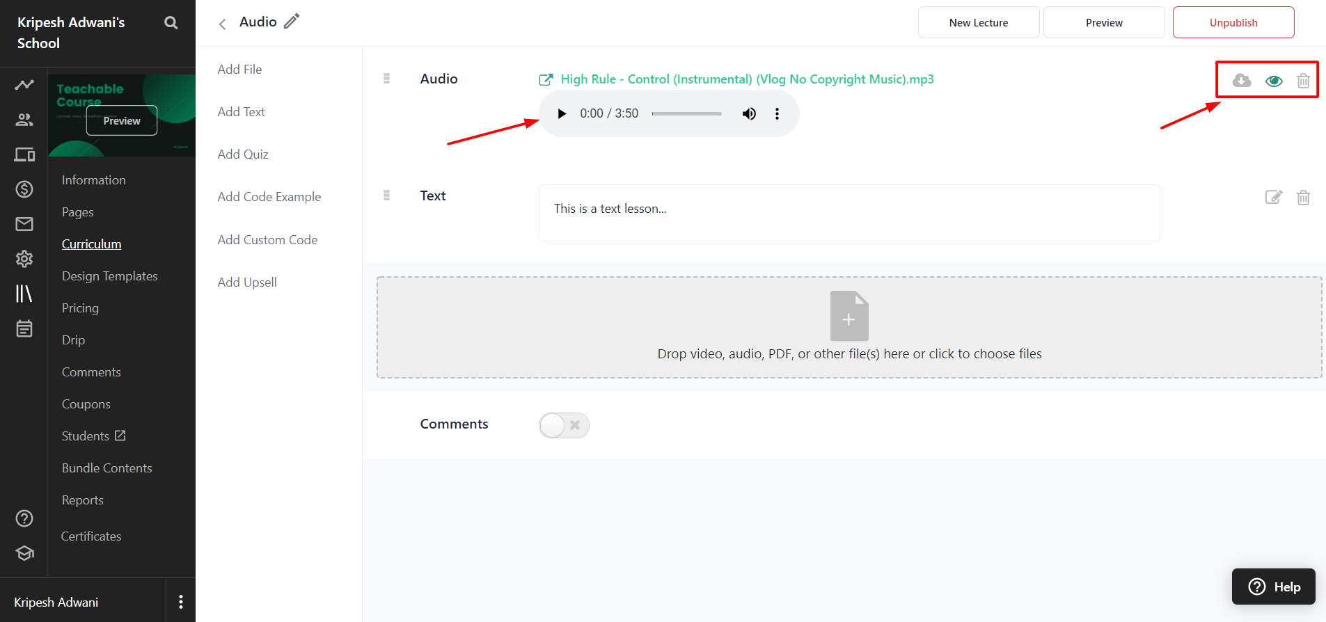Viewport: 1326px width, 622px height.
Task: Edit the text block with pencil-square icon
Action: [1273, 197]
